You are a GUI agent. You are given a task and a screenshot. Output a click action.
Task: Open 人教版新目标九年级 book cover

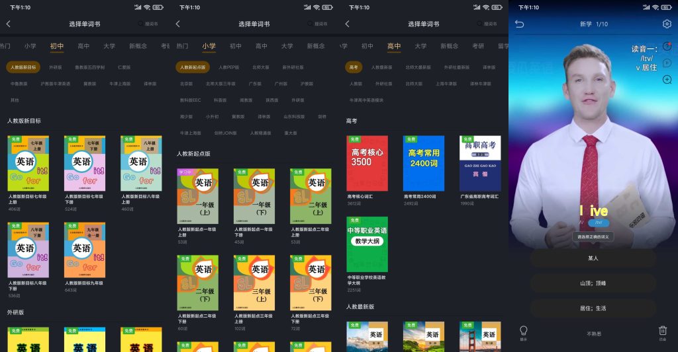pyautogui.click(x=85, y=250)
